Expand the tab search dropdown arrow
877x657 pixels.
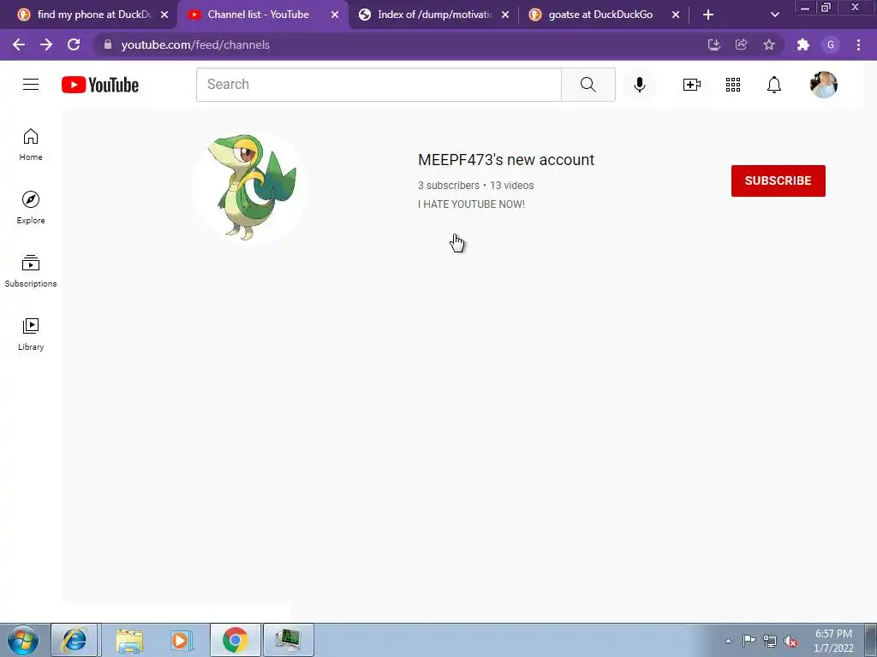[x=774, y=15]
